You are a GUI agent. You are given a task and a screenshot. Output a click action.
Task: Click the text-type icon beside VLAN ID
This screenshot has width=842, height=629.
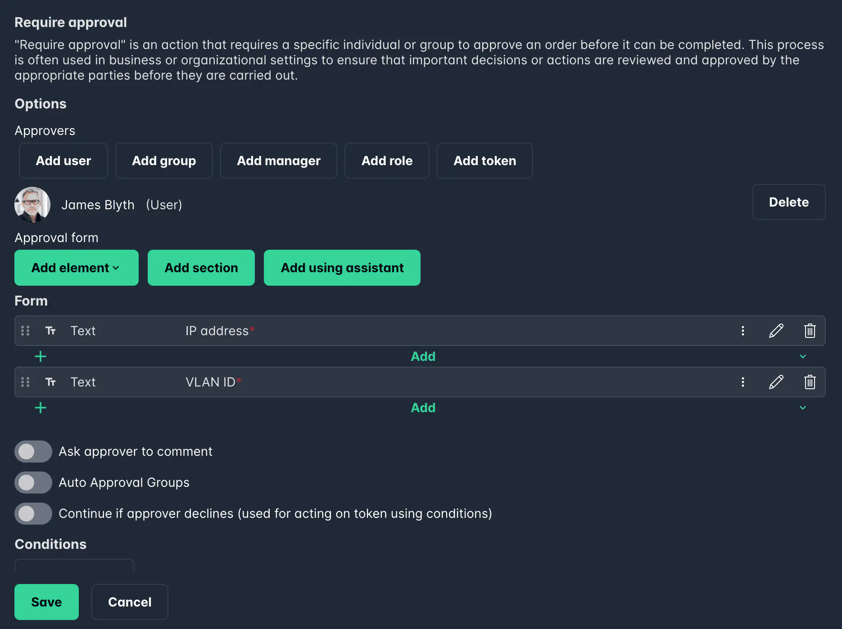[50, 382]
